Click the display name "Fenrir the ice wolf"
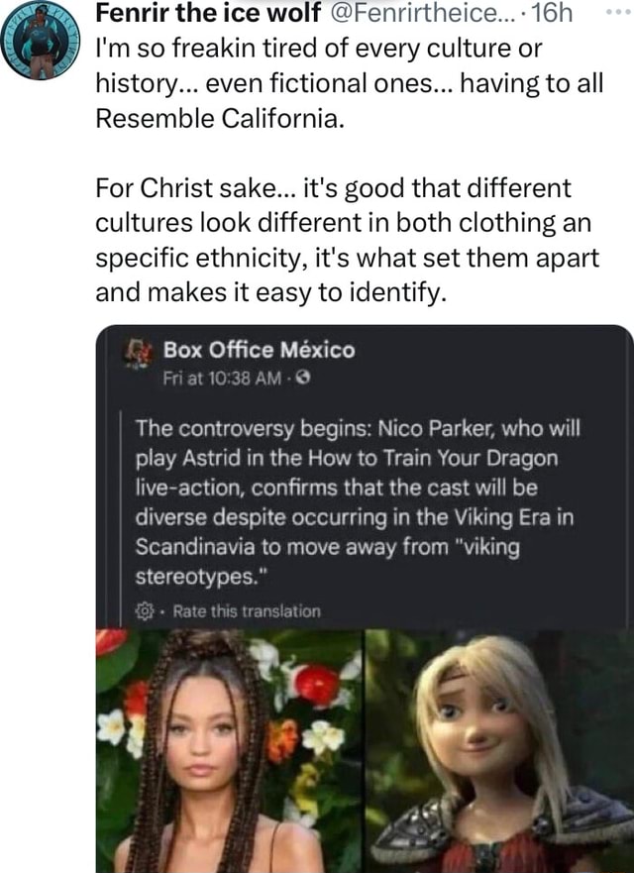 click(204, 15)
